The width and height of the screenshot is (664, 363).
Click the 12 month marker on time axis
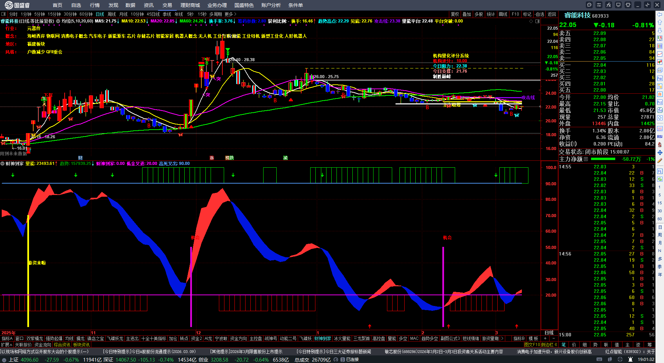[x=198, y=333]
